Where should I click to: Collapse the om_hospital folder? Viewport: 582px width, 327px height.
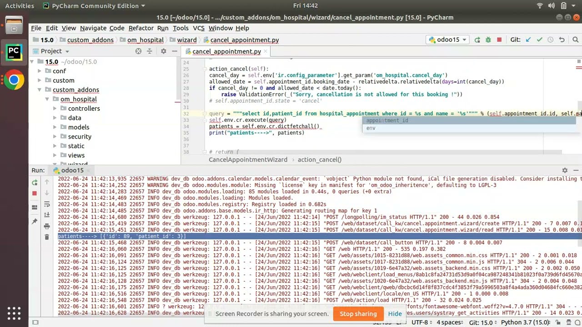47,99
